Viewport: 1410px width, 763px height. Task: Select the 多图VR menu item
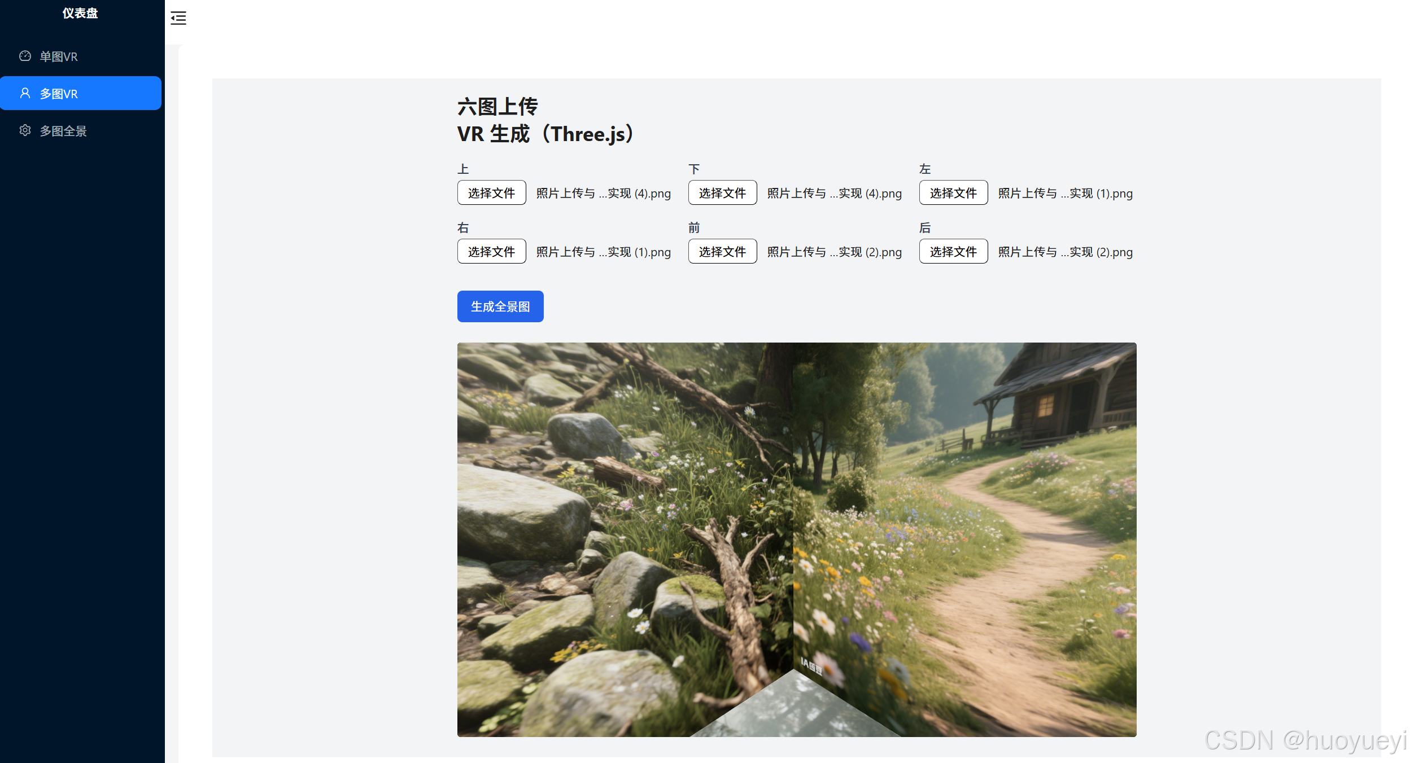[59, 94]
